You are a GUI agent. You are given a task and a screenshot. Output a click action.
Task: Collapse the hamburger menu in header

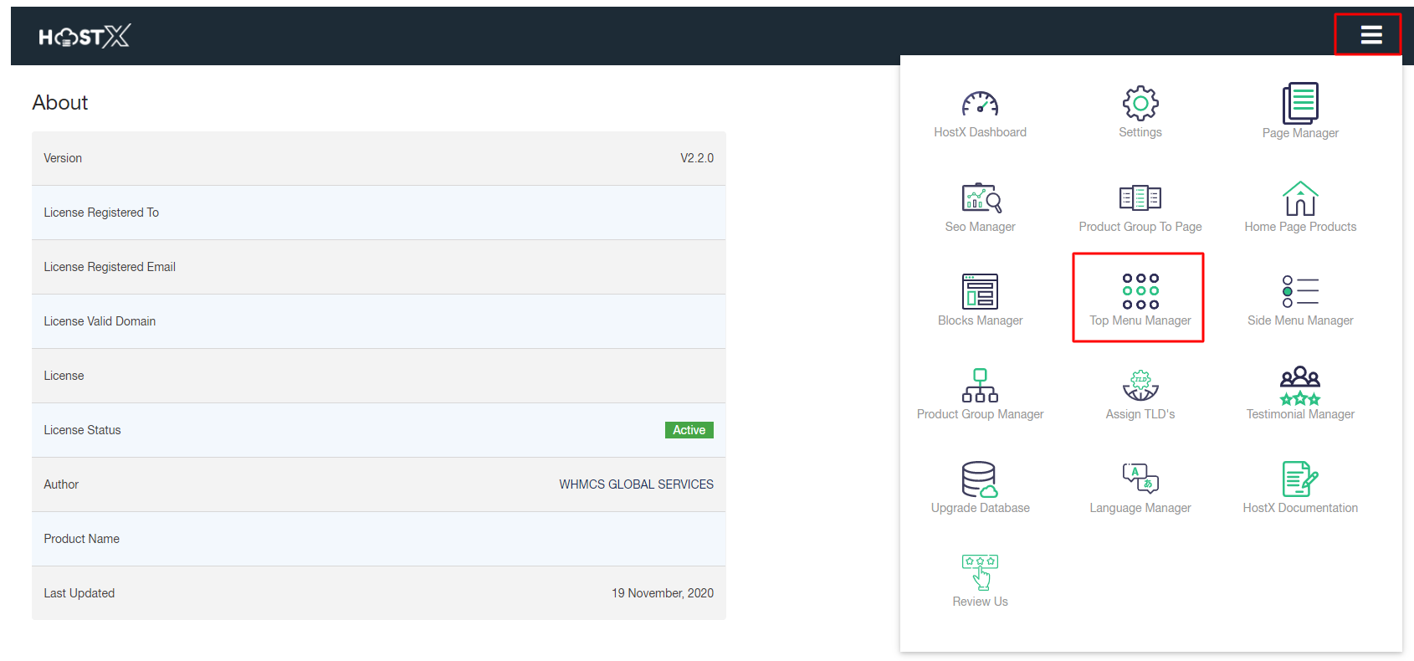pyautogui.click(x=1370, y=35)
